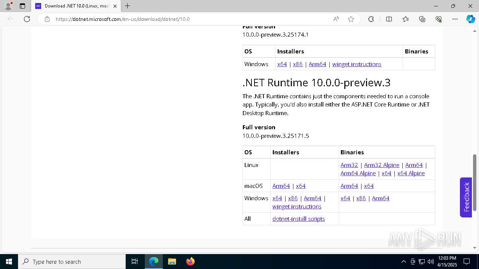Image resolution: width=479 pixels, height=269 pixels.
Task: Open the Windows Start menu
Action: click(x=9, y=262)
